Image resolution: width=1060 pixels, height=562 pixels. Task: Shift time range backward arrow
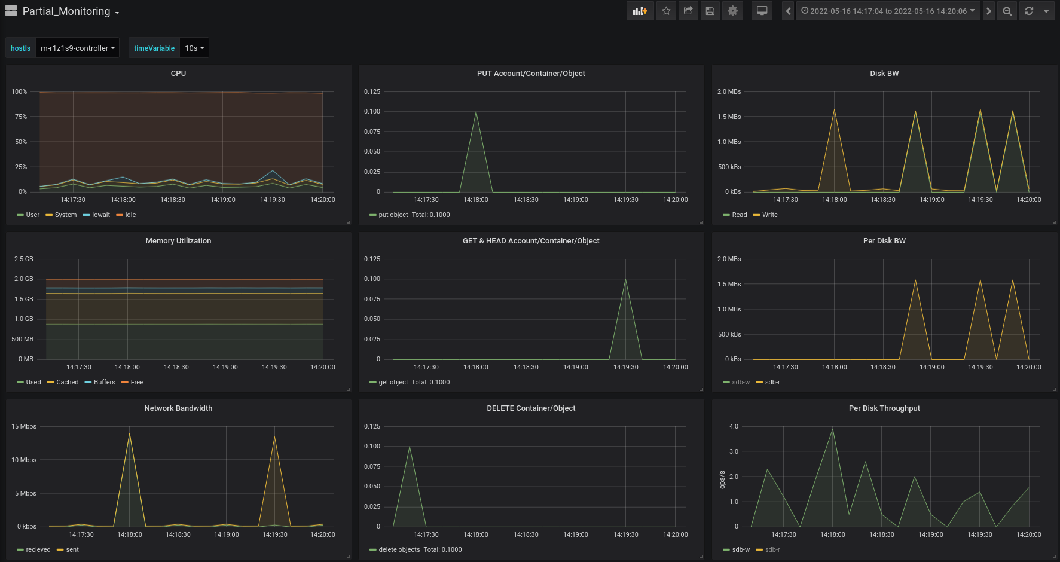pos(788,11)
